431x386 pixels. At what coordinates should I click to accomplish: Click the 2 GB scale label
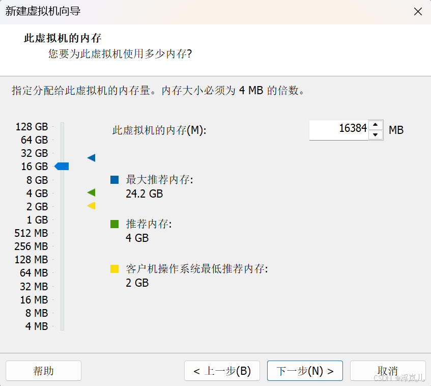click(x=37, y=207)
